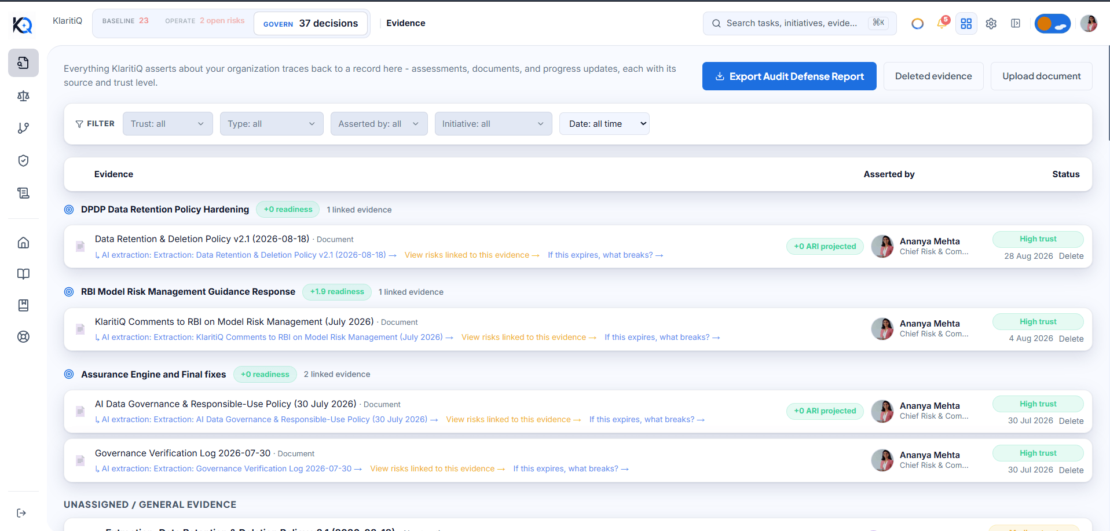
Task: Toggle the day/night theme switch
Action: 1052,23
